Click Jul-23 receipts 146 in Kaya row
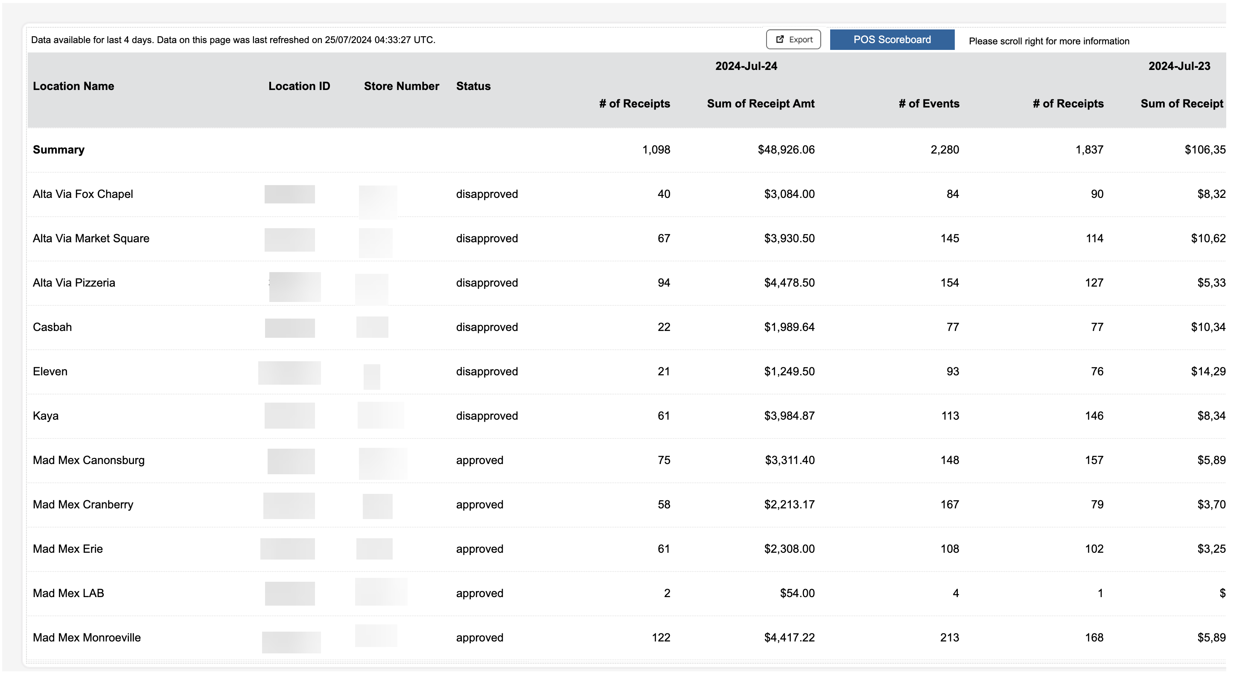1248x676 pixels. click(1094, 416)
